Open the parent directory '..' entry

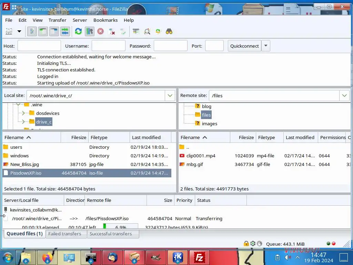point(265,147)
